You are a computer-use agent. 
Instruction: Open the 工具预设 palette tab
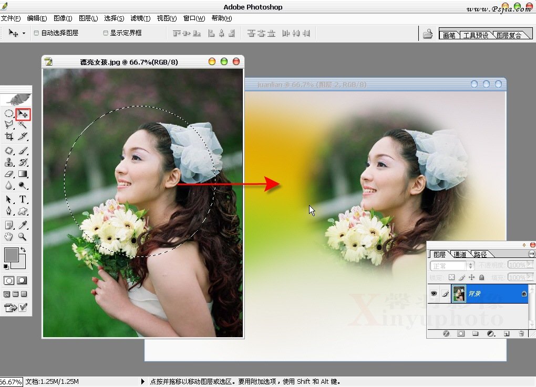coord(476,36)
